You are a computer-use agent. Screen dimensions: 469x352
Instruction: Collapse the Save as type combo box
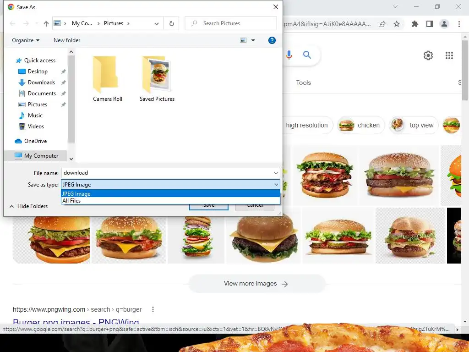[x=276, y=185]
